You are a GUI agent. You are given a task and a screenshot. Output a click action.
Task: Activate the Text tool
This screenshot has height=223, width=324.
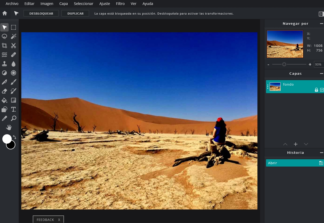(x=14, y=109)
